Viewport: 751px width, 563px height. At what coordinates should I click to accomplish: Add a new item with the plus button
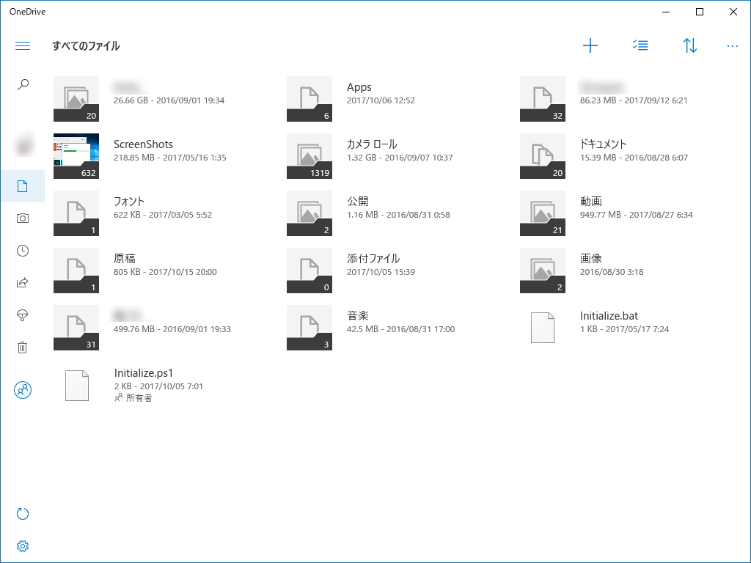[x=590, y=45]
